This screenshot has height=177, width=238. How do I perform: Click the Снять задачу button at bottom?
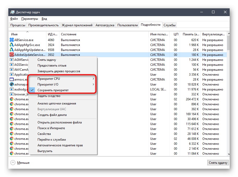(218, 163)
